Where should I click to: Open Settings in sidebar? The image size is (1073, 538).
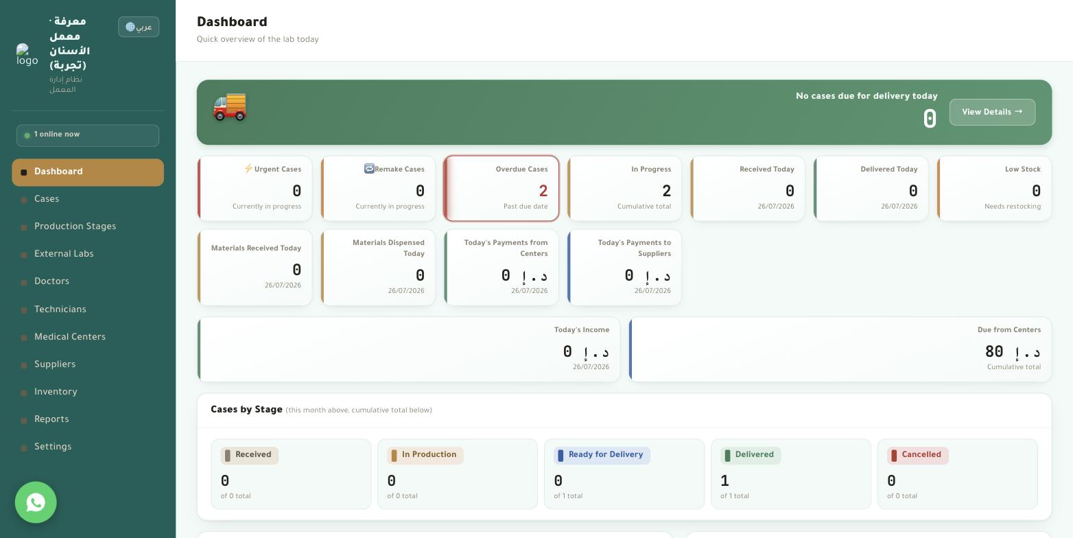coord(88,447)
